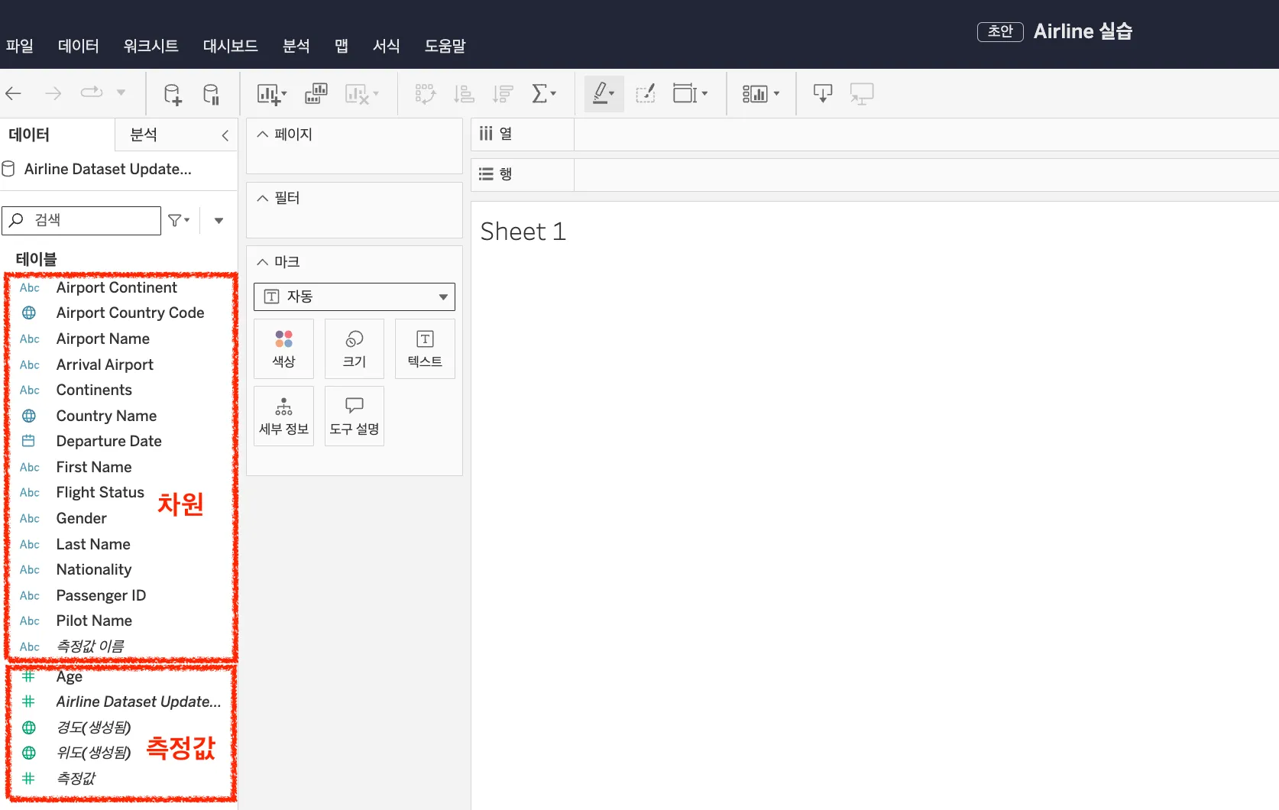Click the 세부 정보 mark button
1279x810 pixels.
click(x=283, y=416)
